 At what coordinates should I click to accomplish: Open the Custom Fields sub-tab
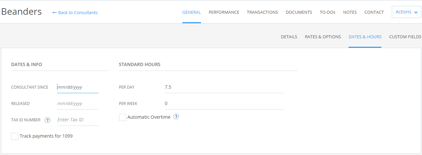coord(405,37)
